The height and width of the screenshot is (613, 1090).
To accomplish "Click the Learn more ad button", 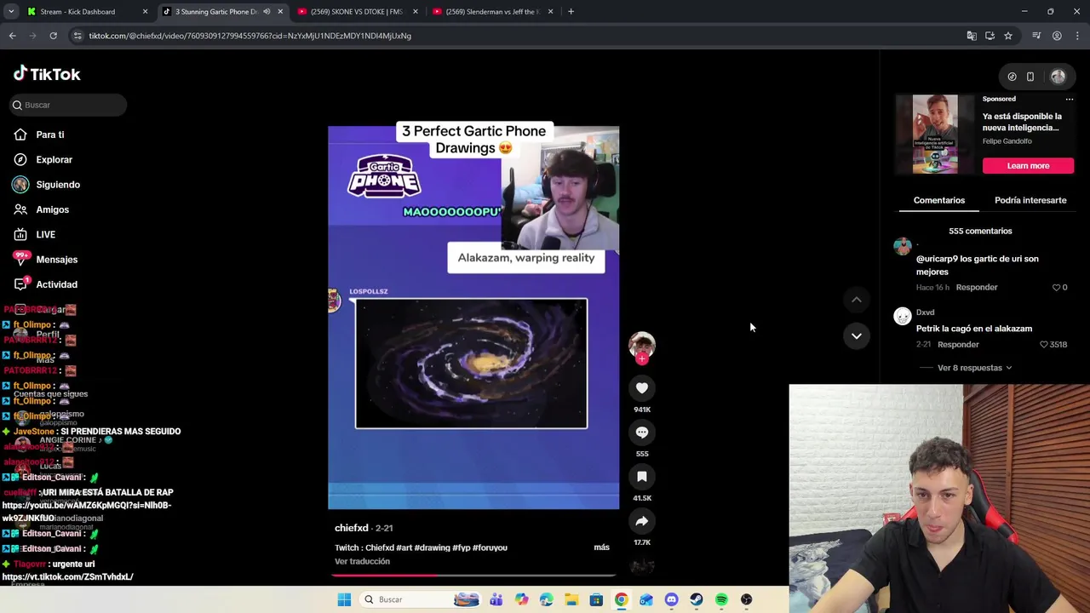I will [x=1028, y=166].
